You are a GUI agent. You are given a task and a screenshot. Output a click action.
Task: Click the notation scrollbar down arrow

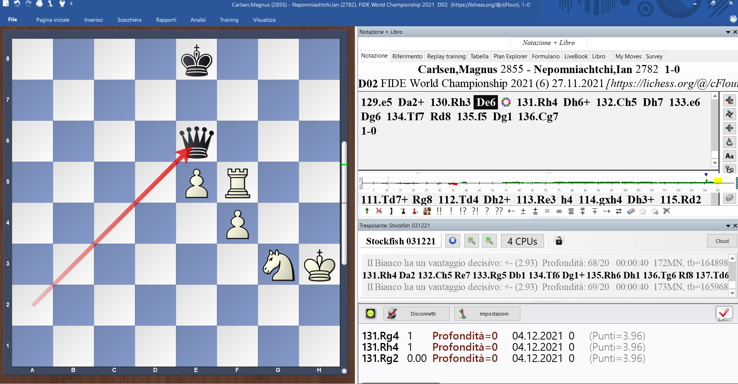pyautogui.click(x=715, y=163)
